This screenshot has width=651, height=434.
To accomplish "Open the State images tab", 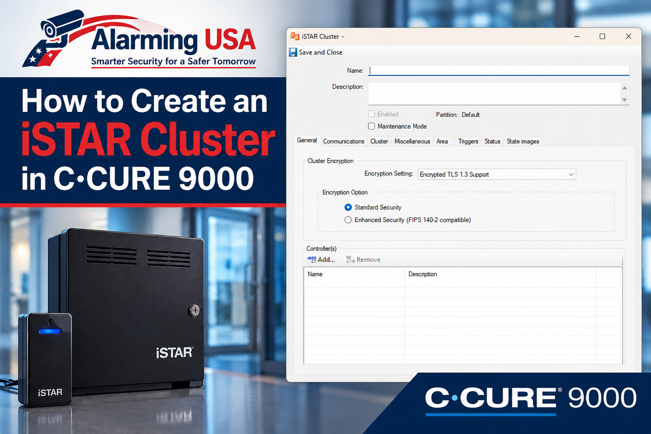I will coord(523,141).
